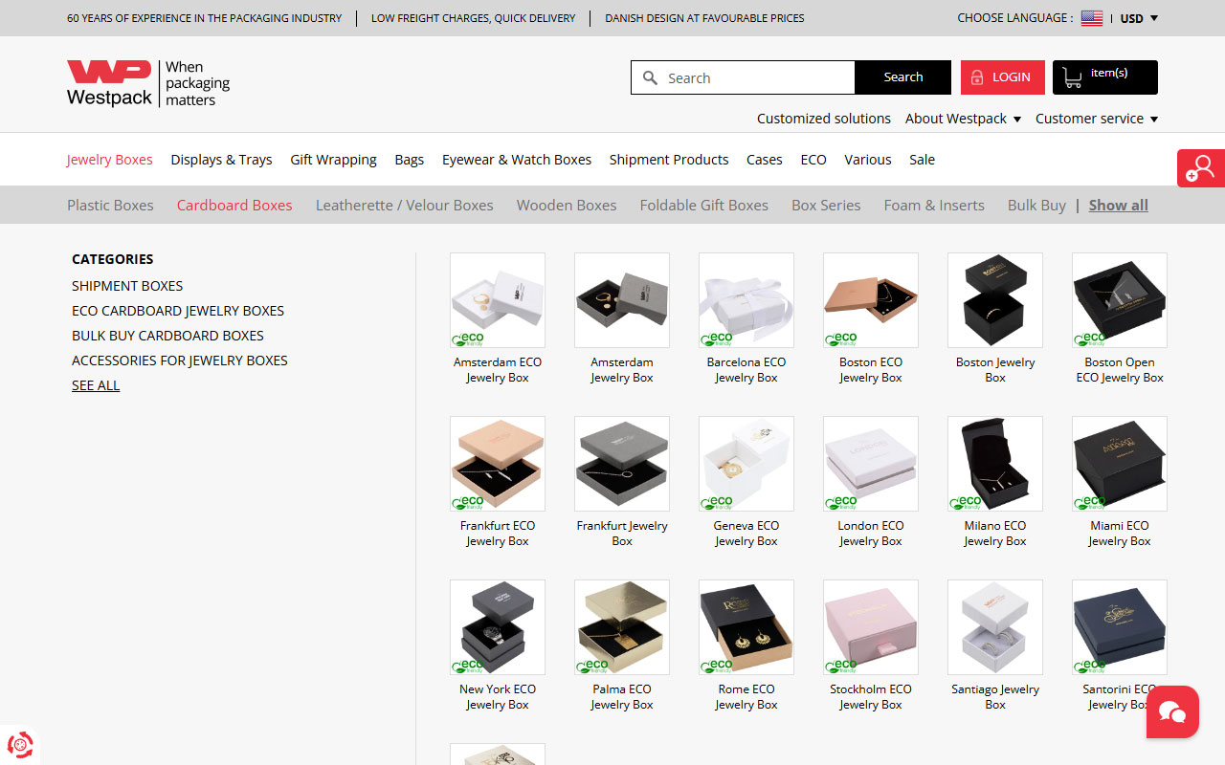Open the red account panel on the right edge
The height and width of the screenshot is (765, 1225).
point(1201,166)
